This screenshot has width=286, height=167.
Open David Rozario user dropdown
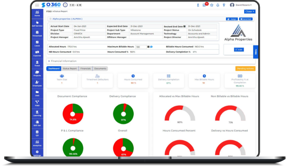(x=240, y=5)
